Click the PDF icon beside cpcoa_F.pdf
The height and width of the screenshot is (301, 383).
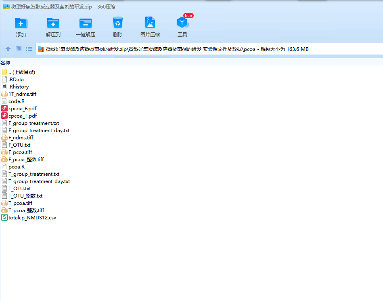pos(4,109)
